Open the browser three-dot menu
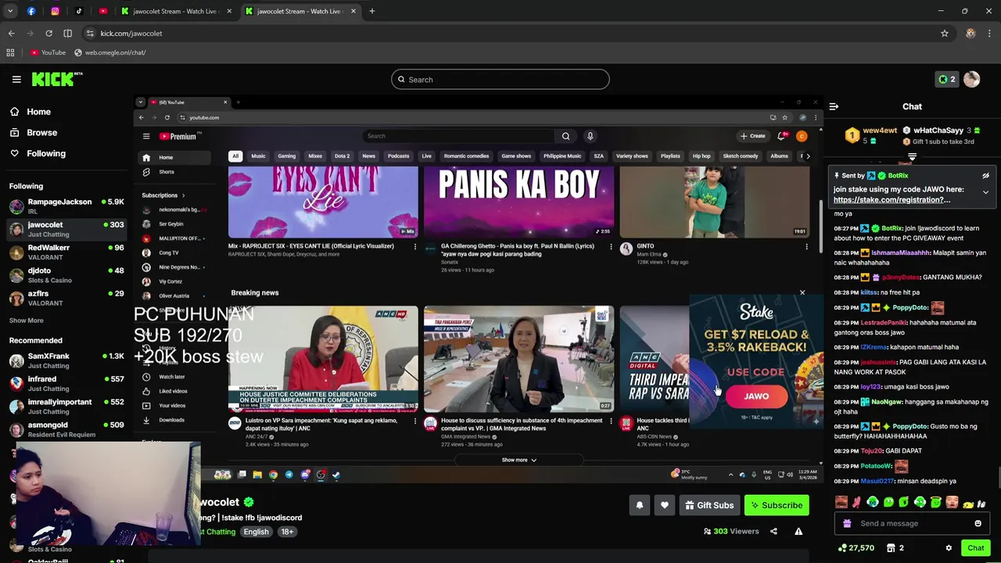 pyautogui.click(x=989, y=33)
